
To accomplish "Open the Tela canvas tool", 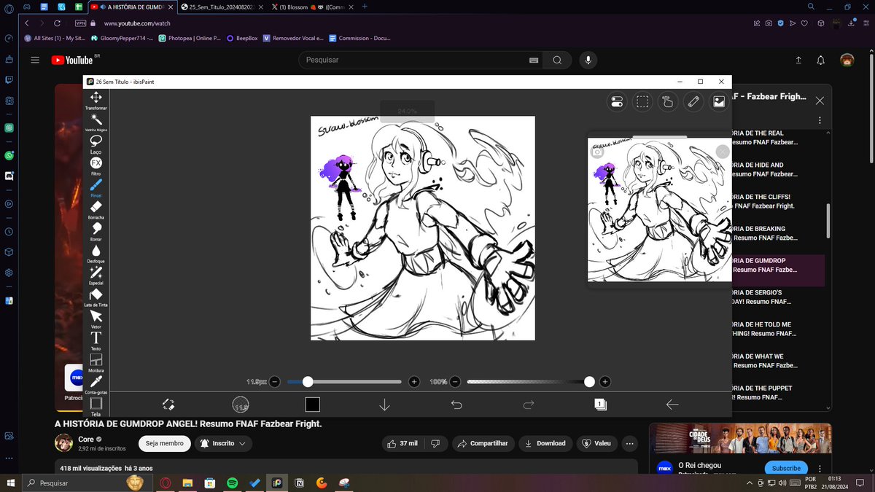I will [x=96, y=405].
